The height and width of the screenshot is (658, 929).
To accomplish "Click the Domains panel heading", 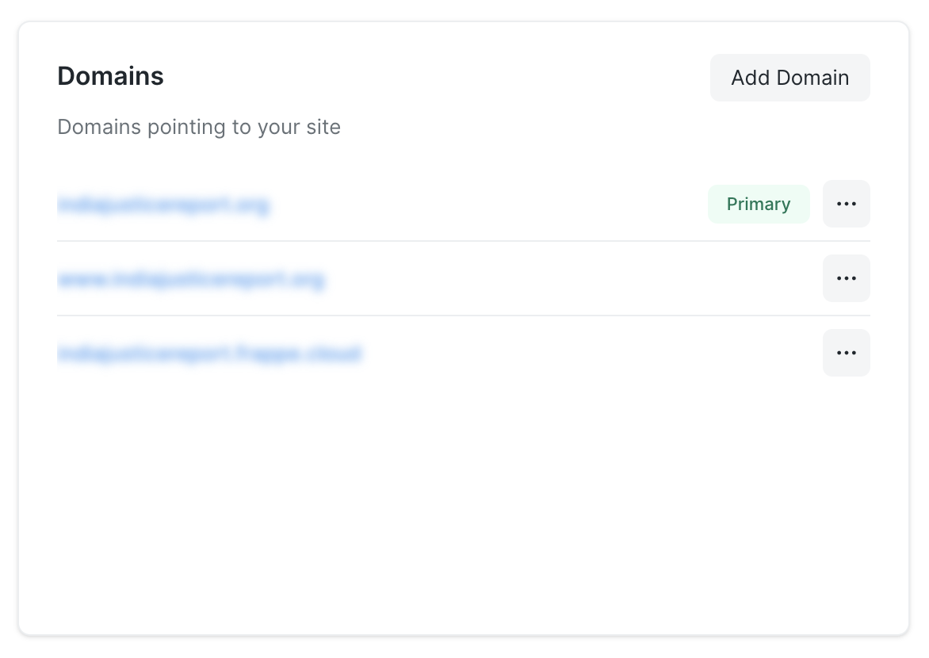I will [x=110, y=76].
